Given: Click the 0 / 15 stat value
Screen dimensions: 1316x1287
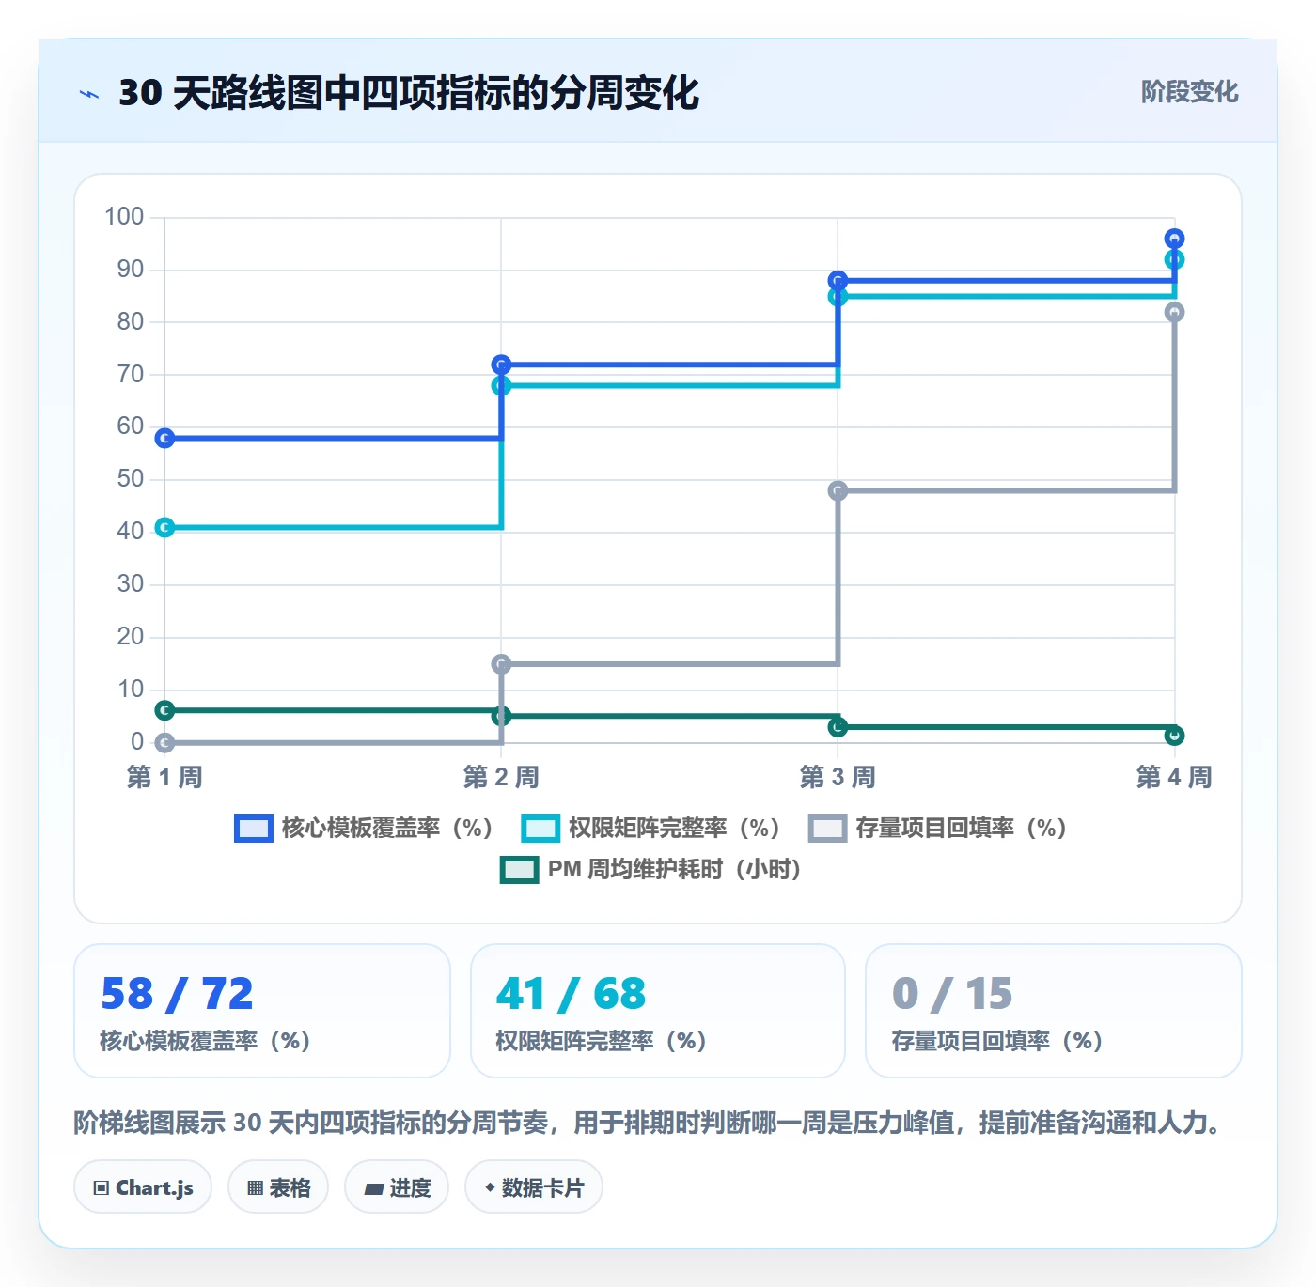Looking at the screenshot, I should 952,994.
